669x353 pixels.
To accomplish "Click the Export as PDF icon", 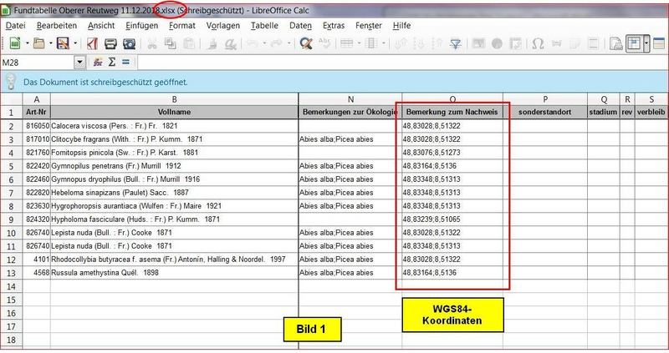I will 92,43.
